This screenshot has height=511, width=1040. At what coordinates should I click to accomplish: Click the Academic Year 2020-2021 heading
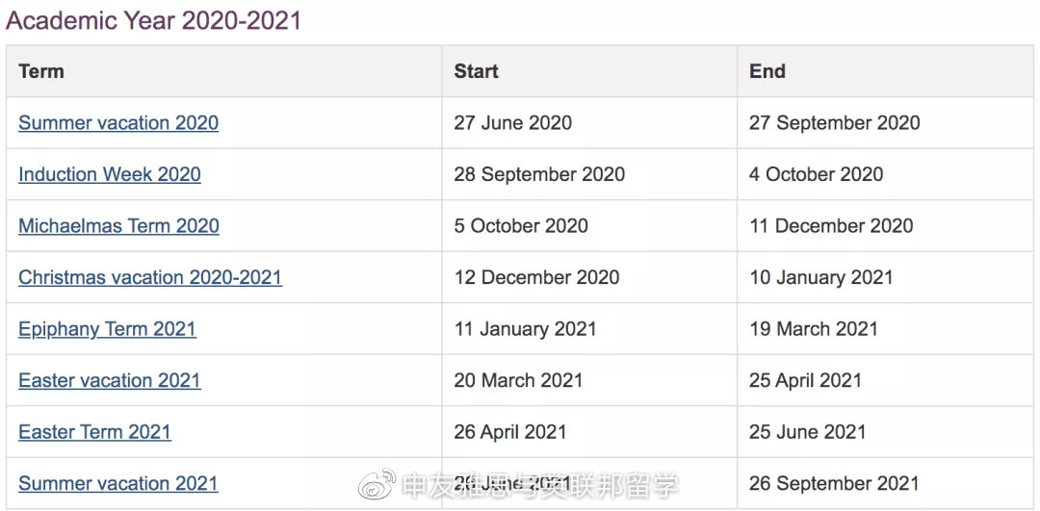tap(154, 20)
